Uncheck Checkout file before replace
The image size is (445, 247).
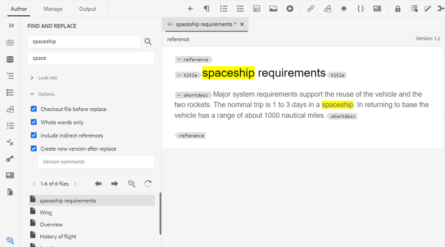(x=34, y=109)
